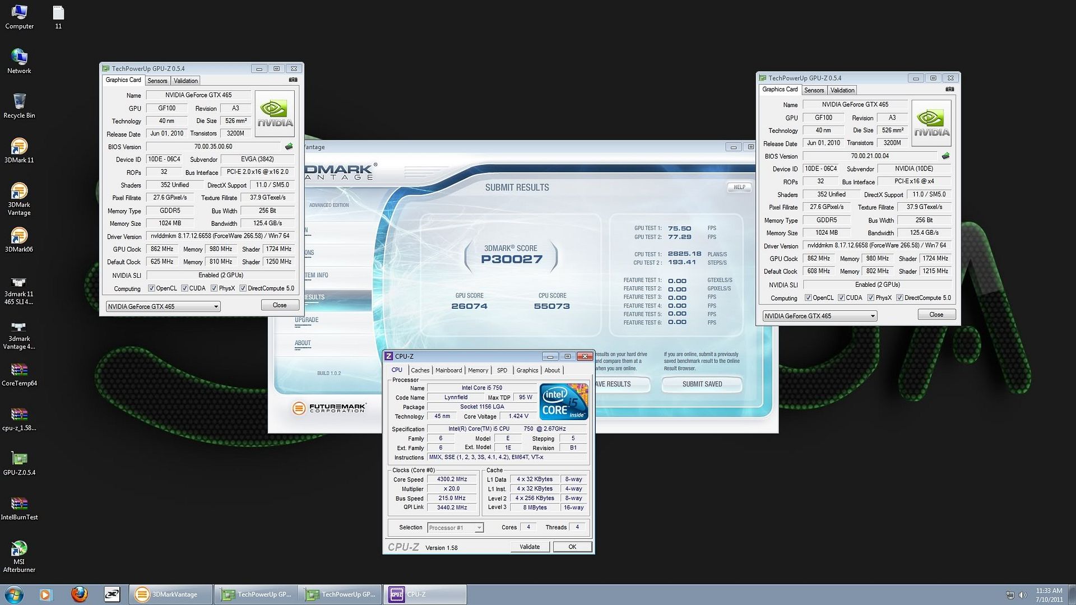The image size is (1076, 605).
Task: Open the Network desktop icon
Action: (19, 62)
